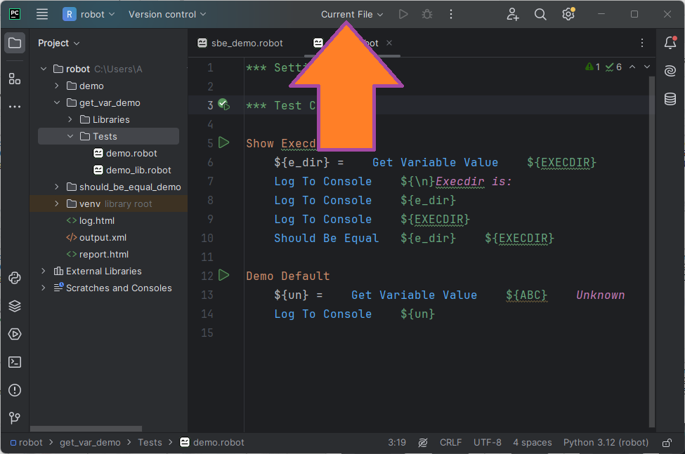
Task: Click robot breadcrumb in navigation bar
Action: coord(27,443)
